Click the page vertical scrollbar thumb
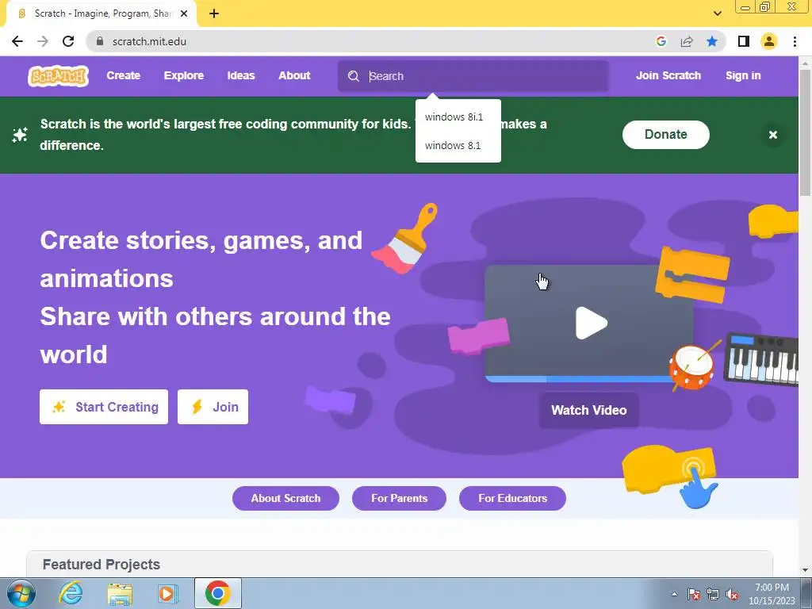 point(805,132)
